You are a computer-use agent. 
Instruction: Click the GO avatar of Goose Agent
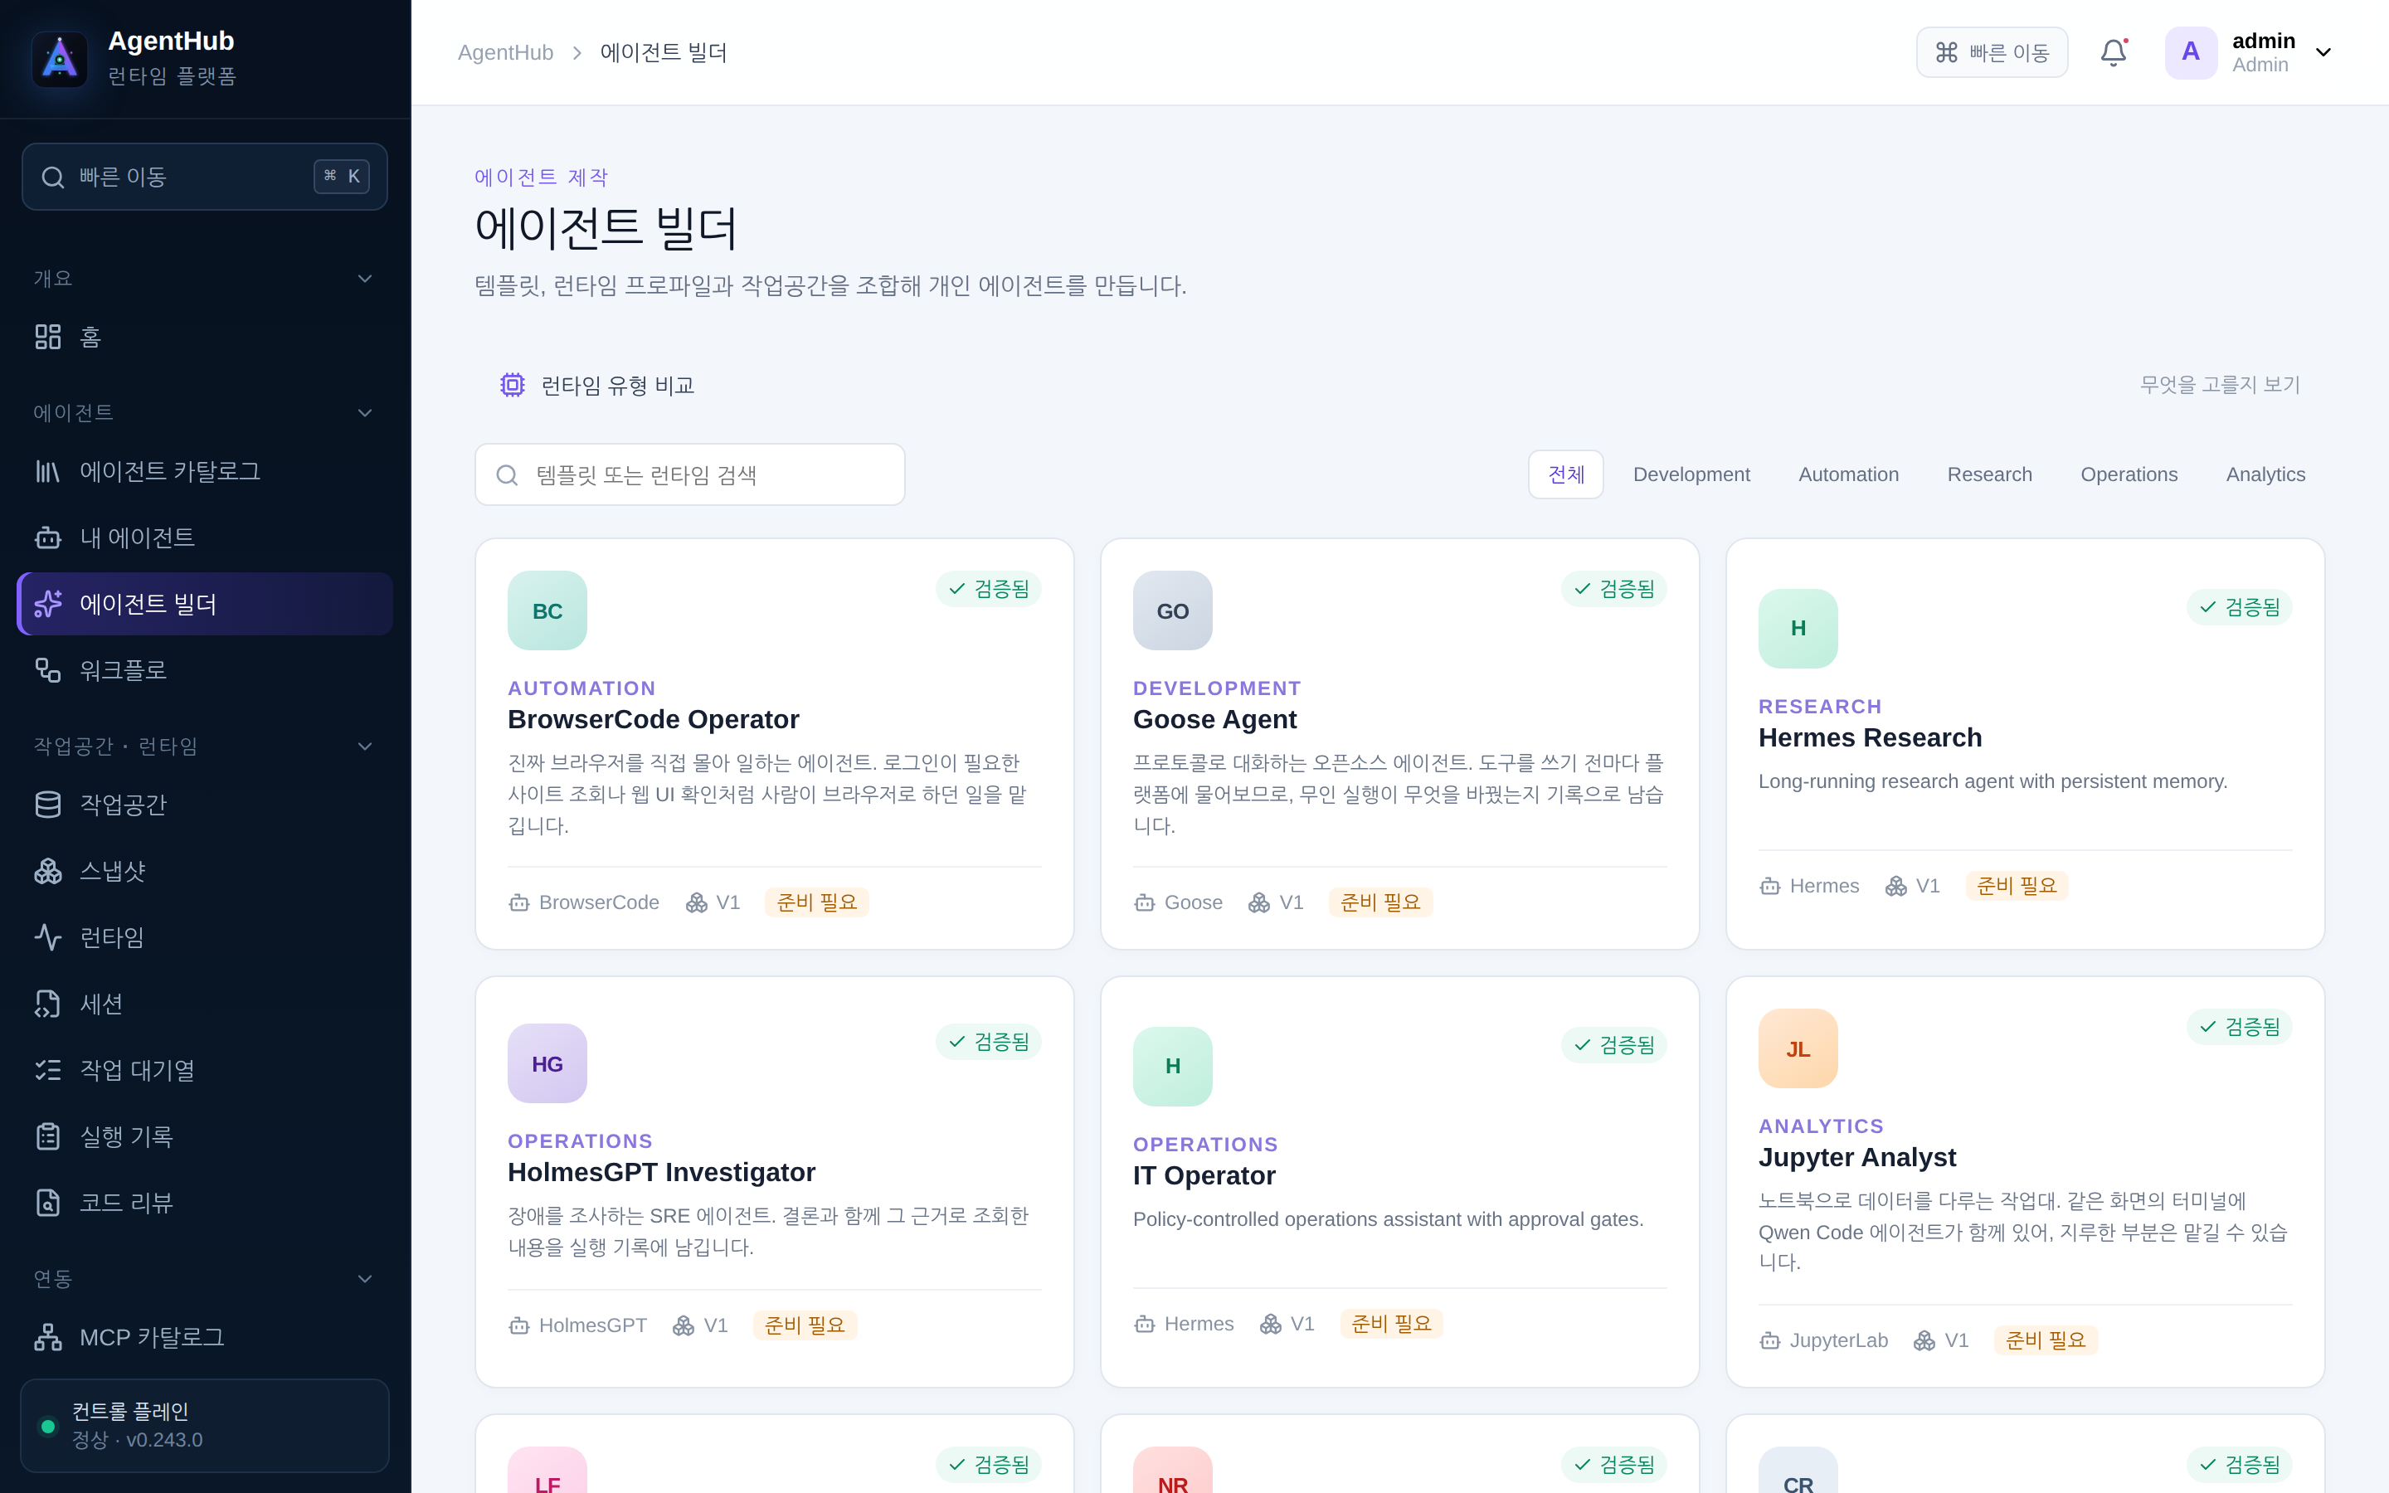pyautogui.click(x=1173, y=610)
